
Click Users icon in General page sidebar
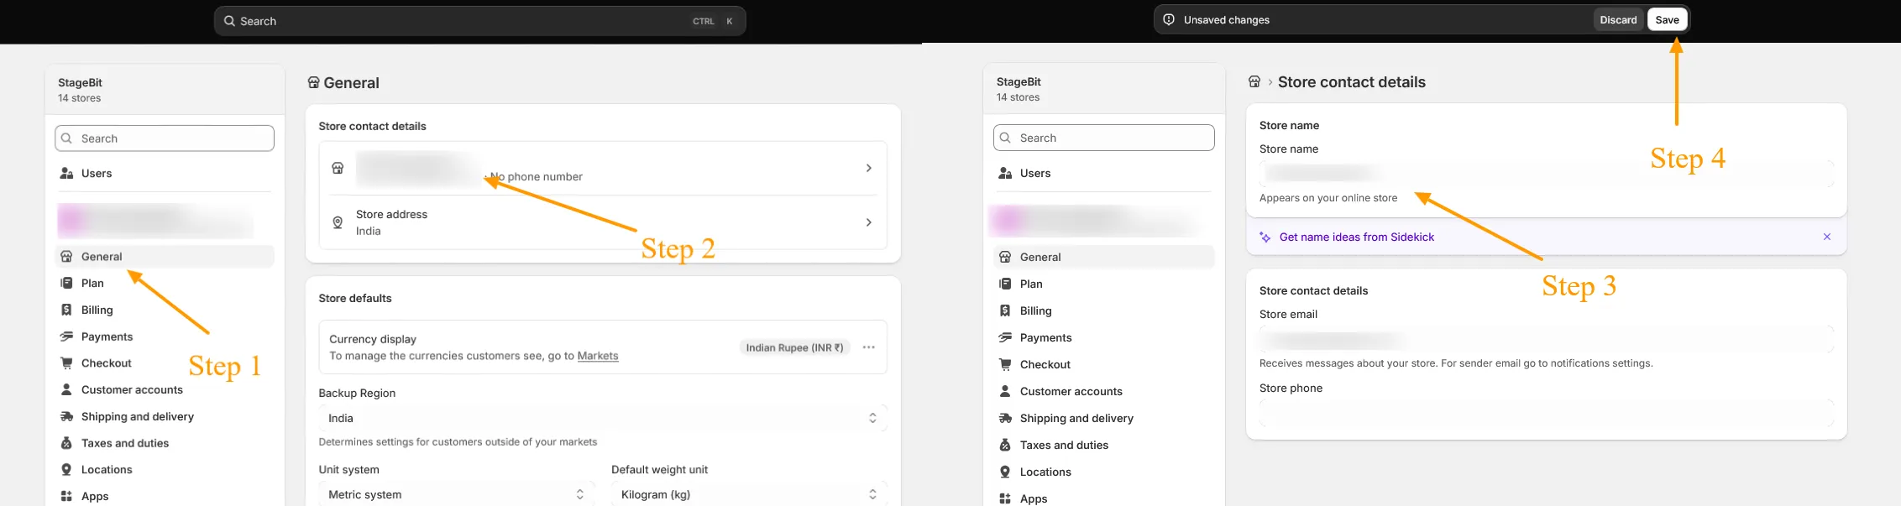pos(66,174)
